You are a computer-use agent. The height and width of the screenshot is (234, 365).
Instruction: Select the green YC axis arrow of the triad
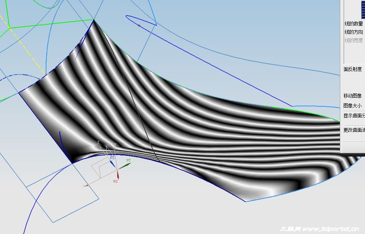pyautogui.click(x=124, y=166)
